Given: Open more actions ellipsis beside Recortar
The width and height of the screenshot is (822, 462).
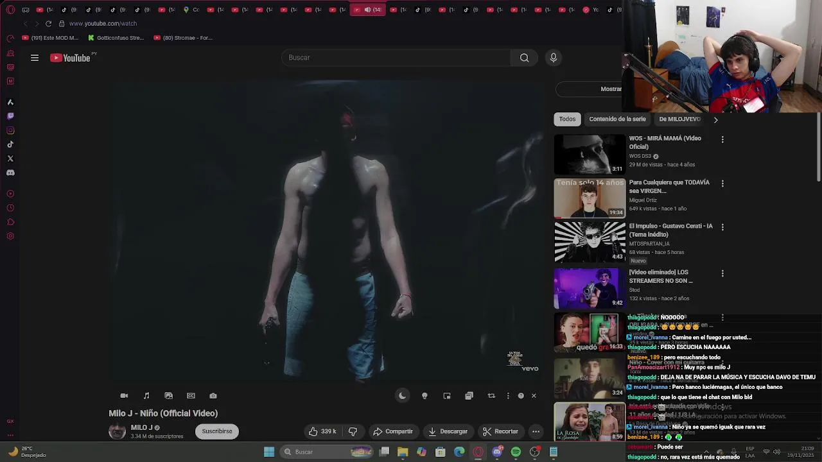Looking at the screenshot, I should (x=536, y=431).
